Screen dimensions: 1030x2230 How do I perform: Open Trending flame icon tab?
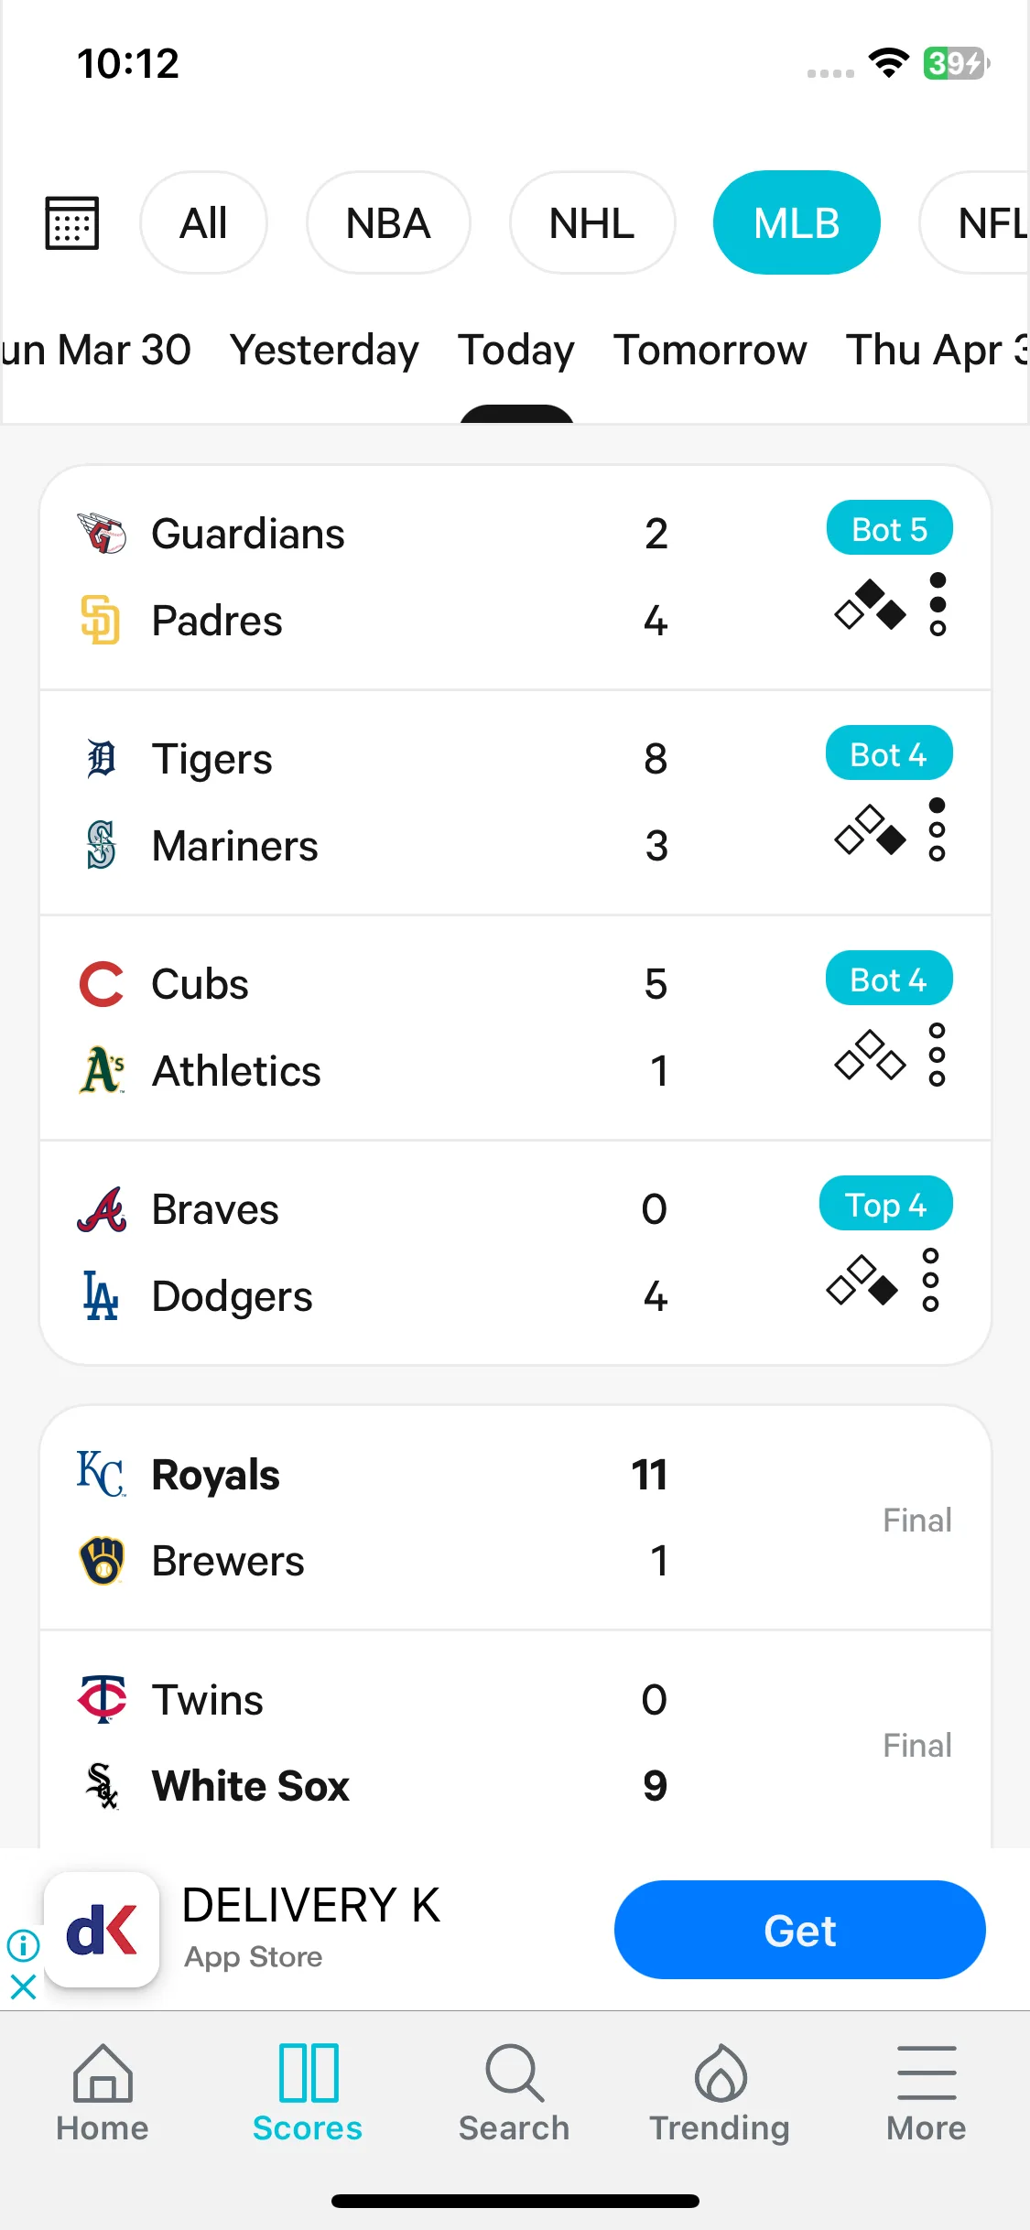[721, 2073]
